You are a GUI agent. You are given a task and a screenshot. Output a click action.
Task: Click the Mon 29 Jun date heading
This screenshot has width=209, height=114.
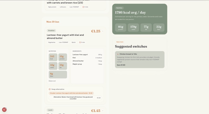(53, 22)
